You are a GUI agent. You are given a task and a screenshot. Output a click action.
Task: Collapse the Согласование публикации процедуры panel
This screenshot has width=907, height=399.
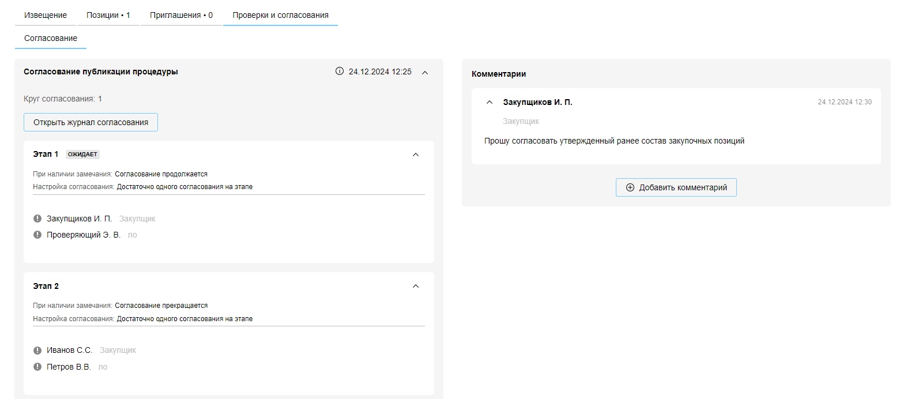coord(425,73)
